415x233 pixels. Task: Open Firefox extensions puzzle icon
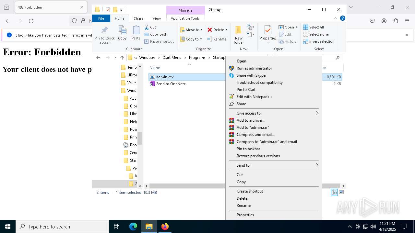click(396, 21)
